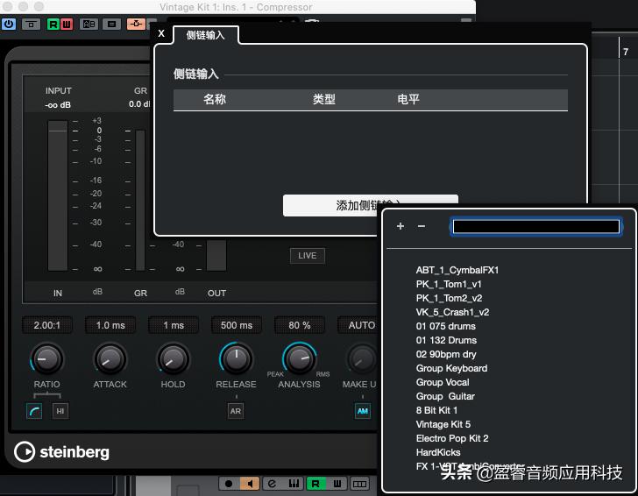Enable Write Automation (red W) in plug-in header
This screenshot has height=496, width=638.
[x=67, y=25]
